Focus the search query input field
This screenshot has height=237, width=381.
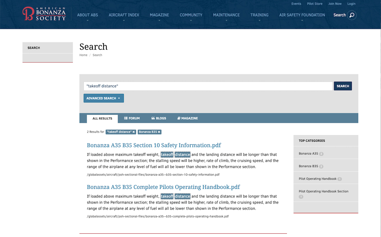pos(208,86)
